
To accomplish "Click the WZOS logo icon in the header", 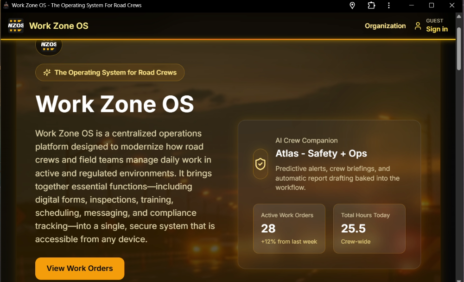I will pos(15,26).
